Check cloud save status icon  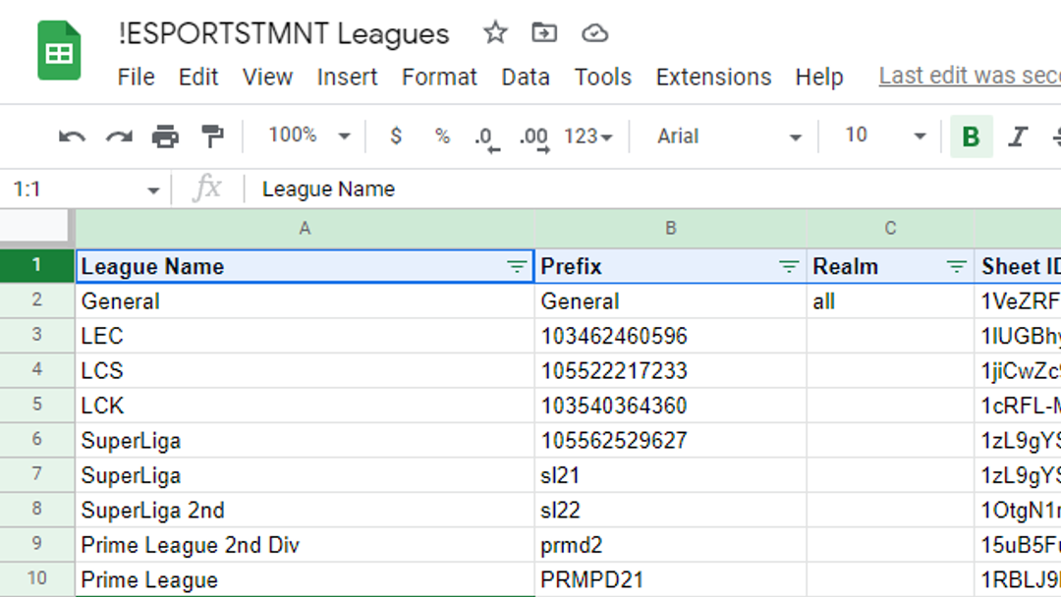[x=594, y=33]
